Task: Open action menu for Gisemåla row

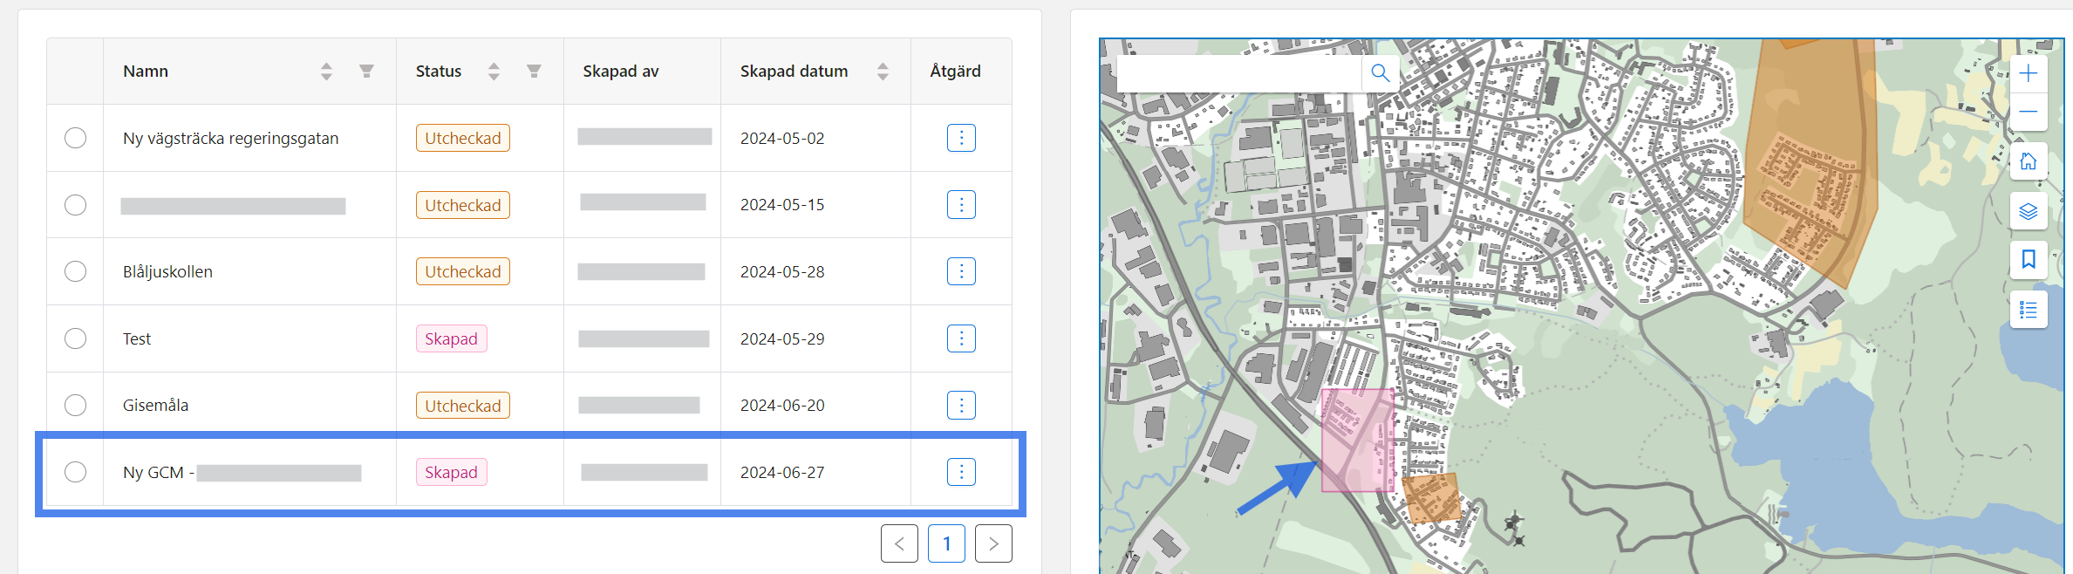Action: 961,406
